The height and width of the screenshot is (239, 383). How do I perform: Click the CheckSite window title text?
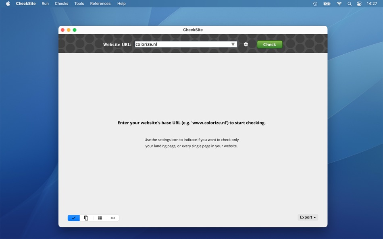pos(193,30)
